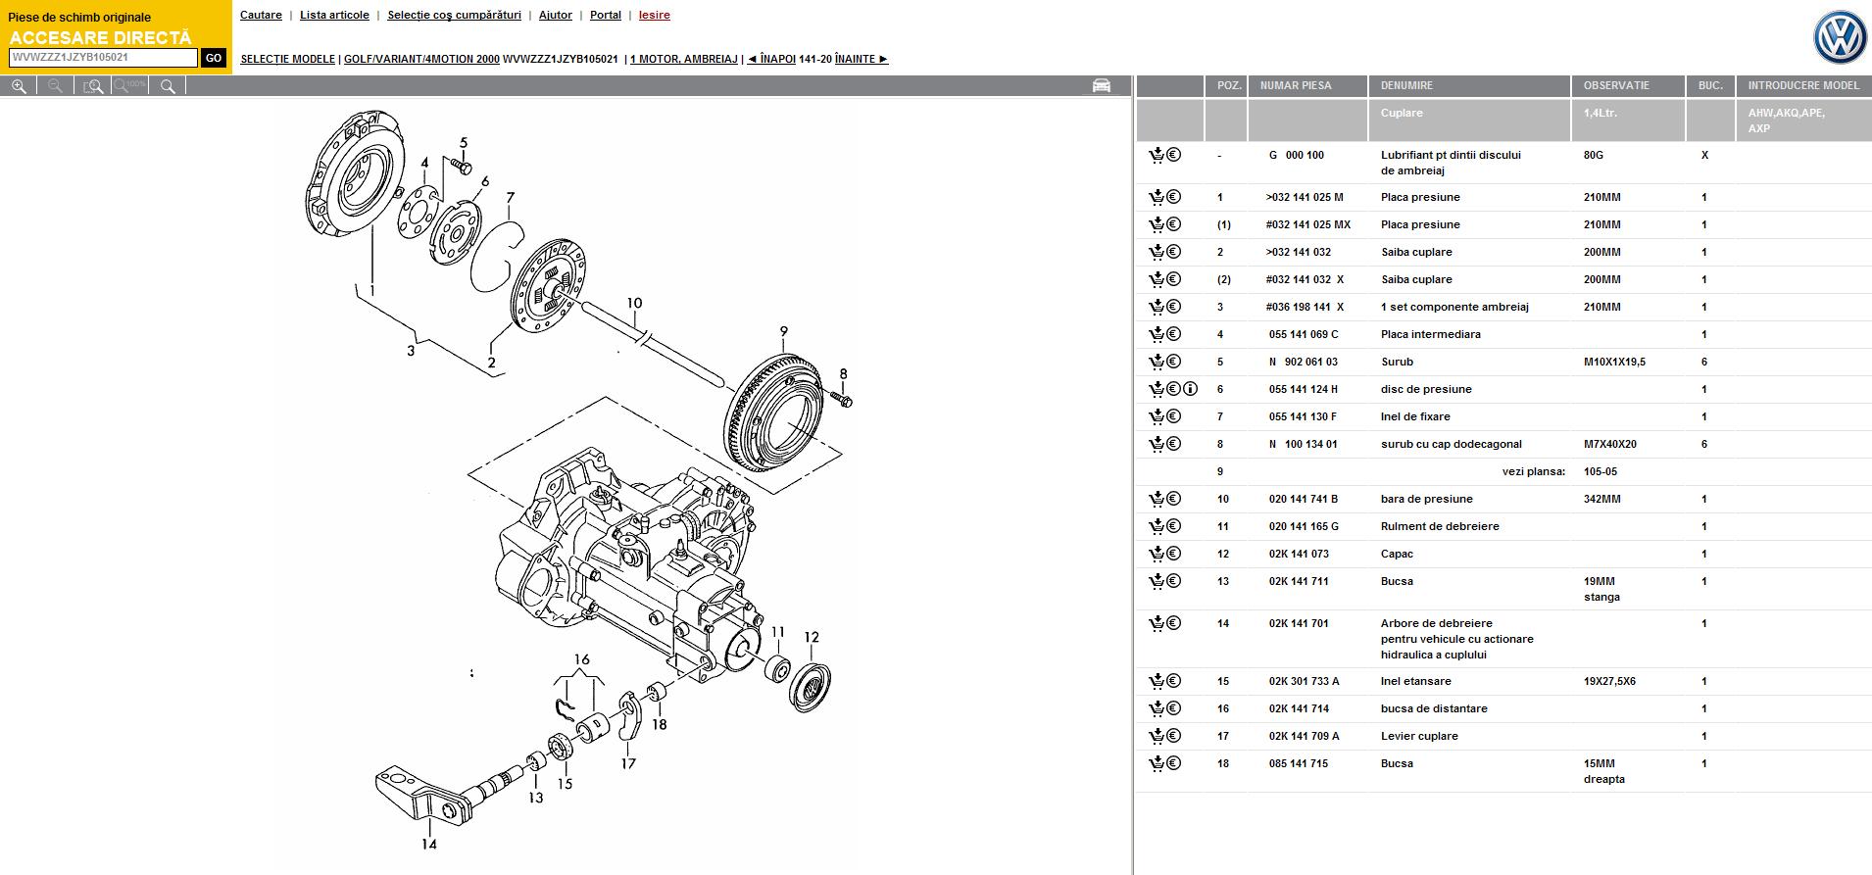Add Arbore de debreiere 02K 141 701 to cart
The width and height of the screenshot is (1872, 875).
(x=1157, y=623)
